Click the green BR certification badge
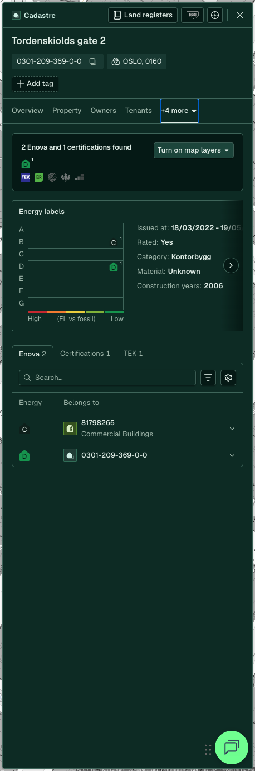Image resolution: width=255 pixels, height=771 pixels. point(39,177)
